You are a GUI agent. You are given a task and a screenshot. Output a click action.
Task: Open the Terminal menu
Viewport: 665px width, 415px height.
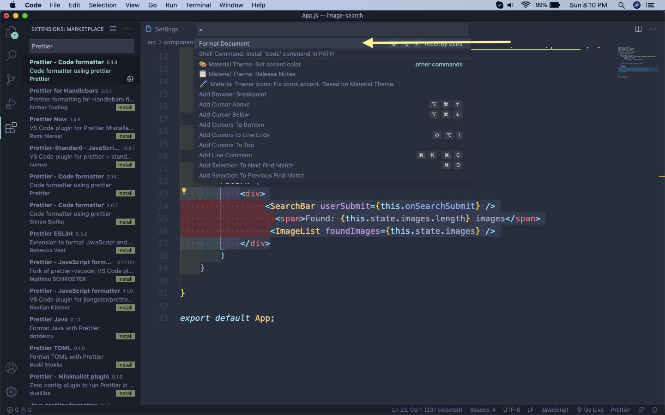tap(198, 5)
